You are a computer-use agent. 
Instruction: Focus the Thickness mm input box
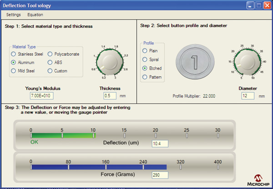(x=110, y=96)
